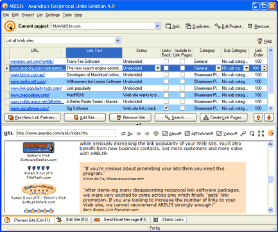Image resolution: width=278 pixels, height=232 pixels.
Task: Add a new project
Action: click(x=174, y=26)
